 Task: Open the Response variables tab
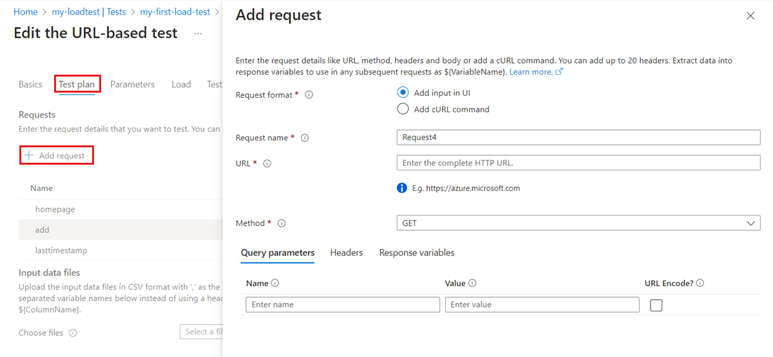417,253
